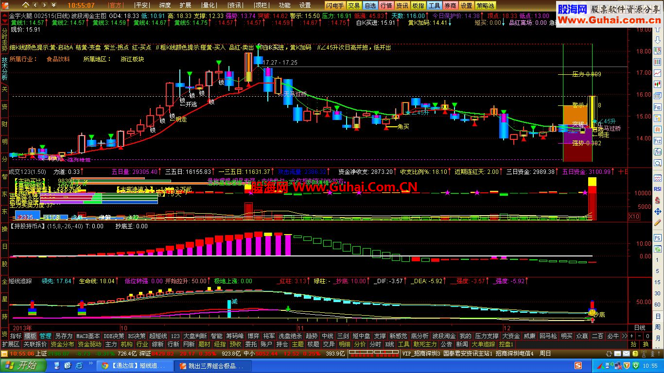Open the 深度 menu
Viewport: 664px width, 373px height.
[165, 5]
